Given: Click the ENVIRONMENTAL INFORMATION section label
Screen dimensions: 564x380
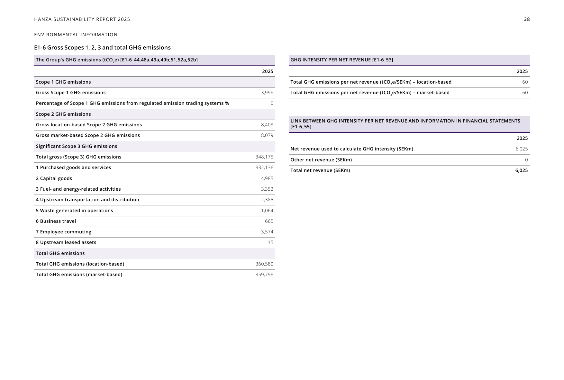Looking at the screenshot, I should click(76, 35).
